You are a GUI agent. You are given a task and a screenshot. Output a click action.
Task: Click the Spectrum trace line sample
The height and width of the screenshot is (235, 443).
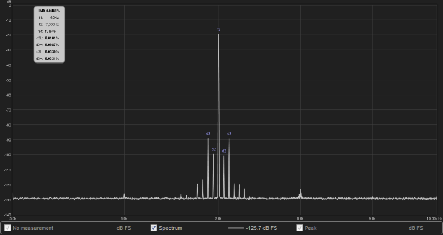tap(236, 228)
